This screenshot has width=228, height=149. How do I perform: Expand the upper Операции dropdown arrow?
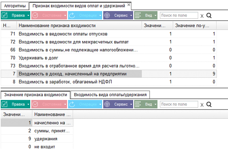[100, 15]
